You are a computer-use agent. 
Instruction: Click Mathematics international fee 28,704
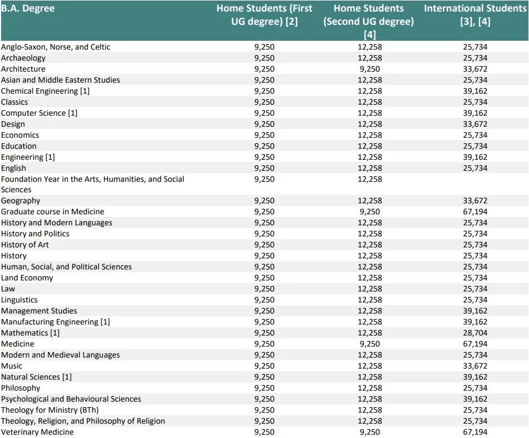point(475,333)
